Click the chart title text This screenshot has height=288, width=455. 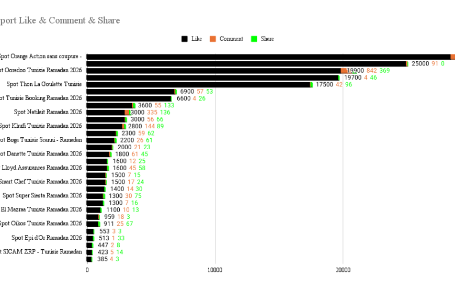pos(60,20)
